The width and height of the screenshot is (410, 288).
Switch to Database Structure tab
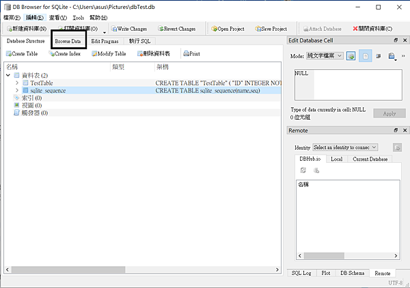[26, 41]
